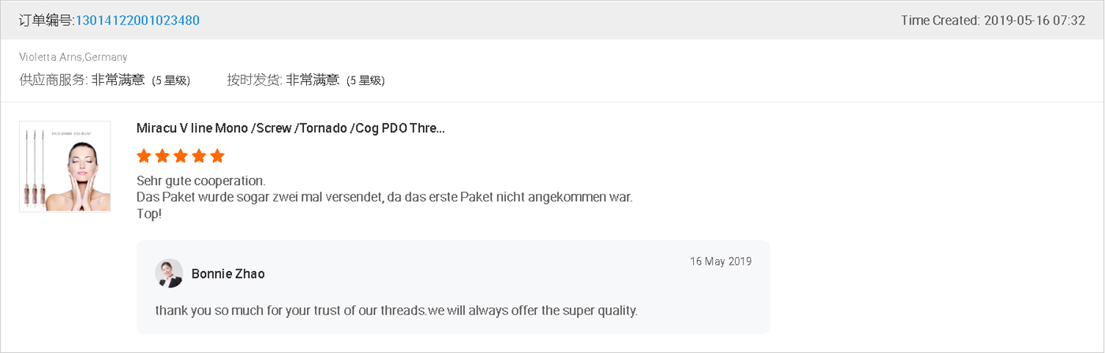
Task: Click the 订单编号 label text
Action: click(x=46, y=20)
